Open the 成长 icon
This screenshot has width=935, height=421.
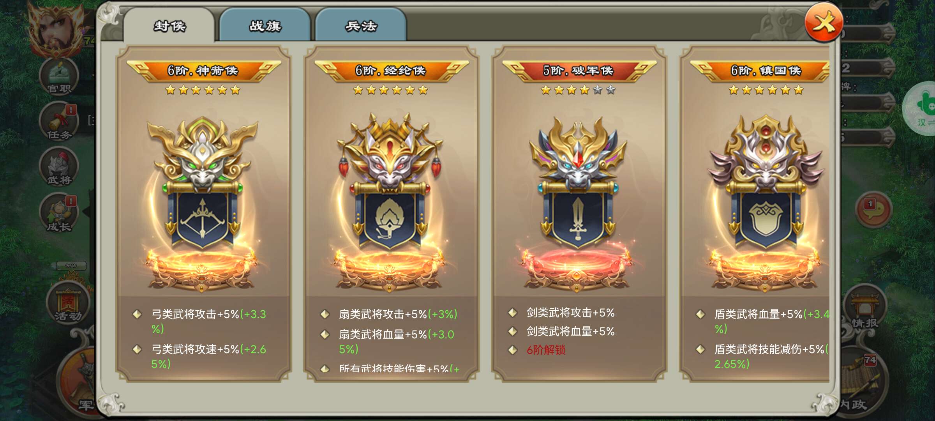click(59, 212)
